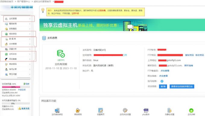Click the 0% monthly traffic bar
The image size is (205, 116).
[16, 103]
